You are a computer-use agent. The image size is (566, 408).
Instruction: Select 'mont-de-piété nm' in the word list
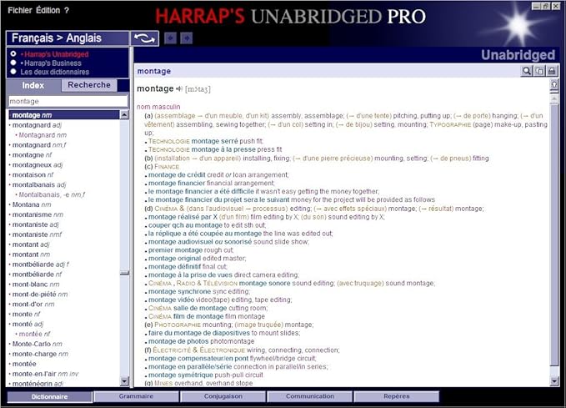pyautogui.click(x=40, y=294)
